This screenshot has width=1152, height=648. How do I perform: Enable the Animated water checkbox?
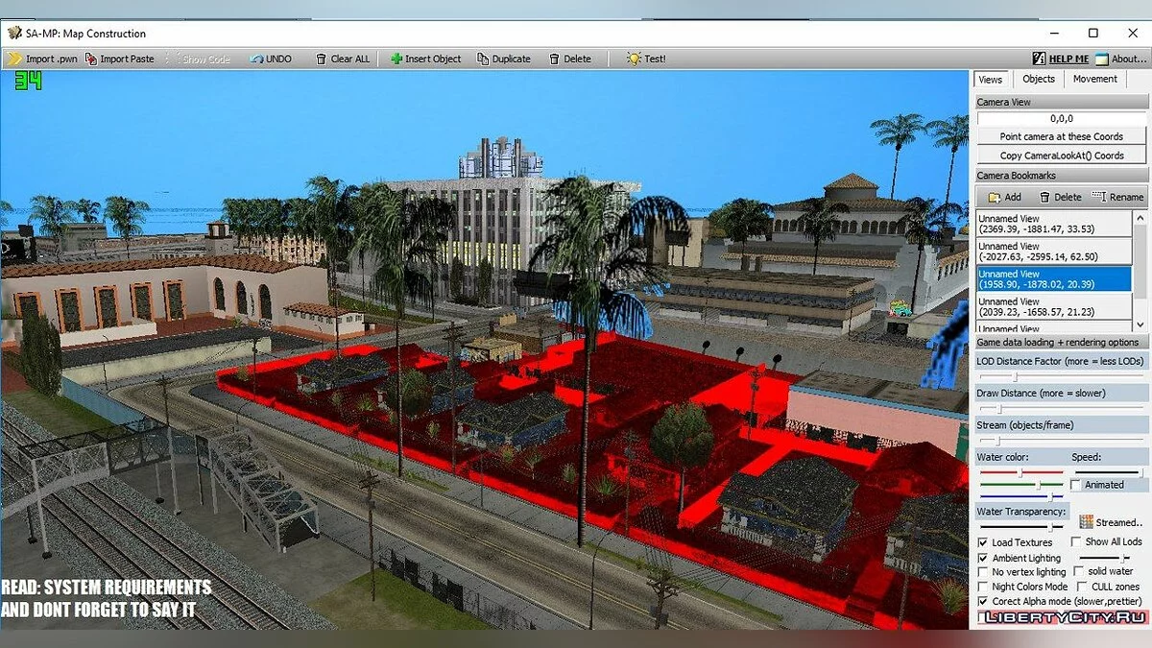tap(1075, 485)
